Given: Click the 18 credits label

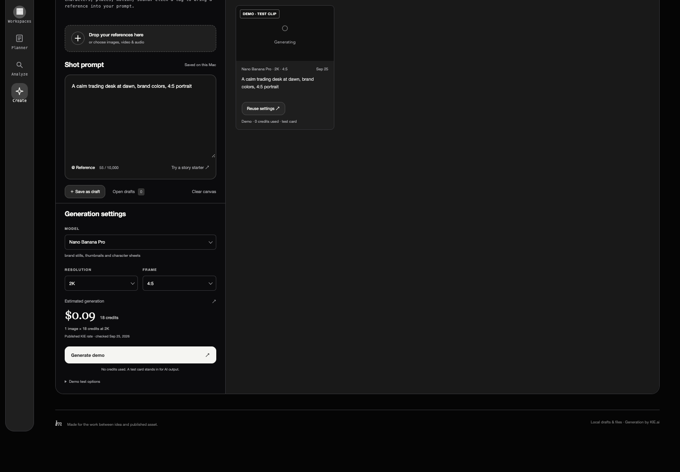Looking at the screenshot, I should (109, 318).
